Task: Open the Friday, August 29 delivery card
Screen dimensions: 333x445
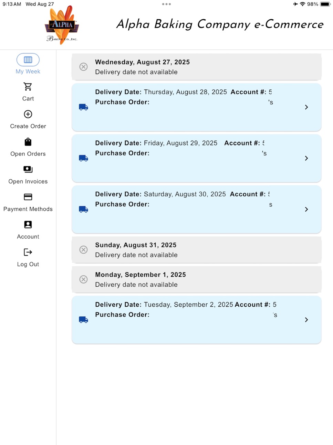Action: [x=197, y=158]
